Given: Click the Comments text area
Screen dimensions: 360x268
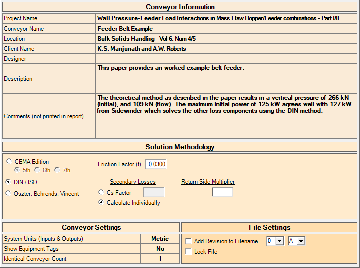Looking at the screenshot, I should 226,116.
